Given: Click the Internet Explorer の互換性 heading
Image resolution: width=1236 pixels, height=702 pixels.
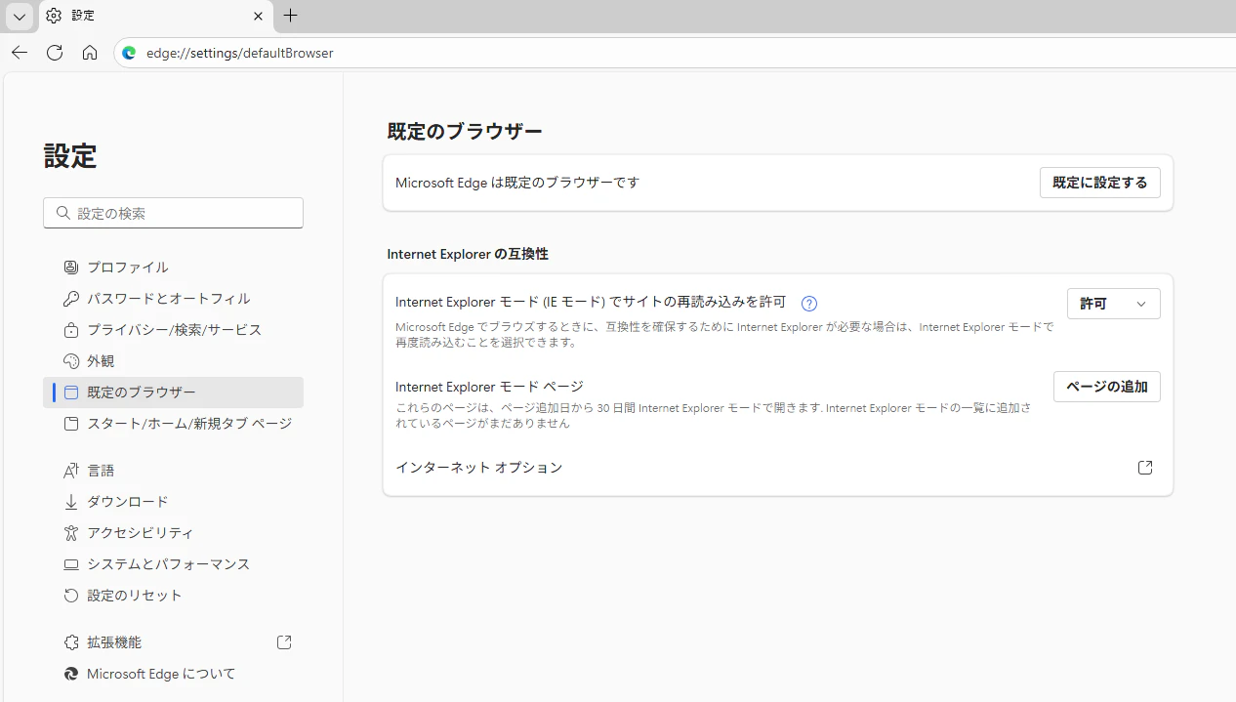Looking at the screenshot, I should (x=468, y=254).
